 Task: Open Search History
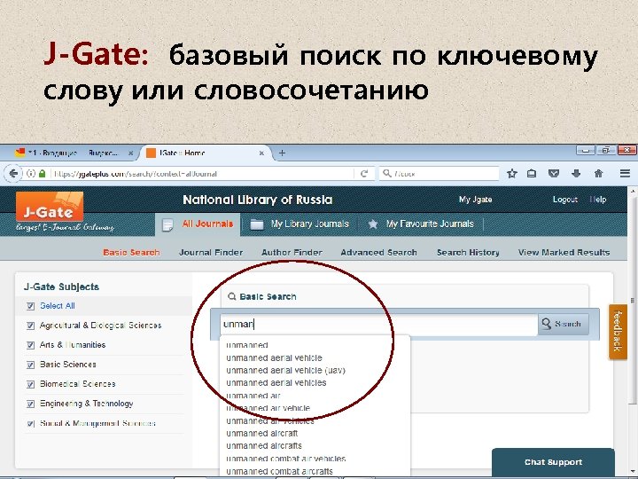click(x=468, y=252)
